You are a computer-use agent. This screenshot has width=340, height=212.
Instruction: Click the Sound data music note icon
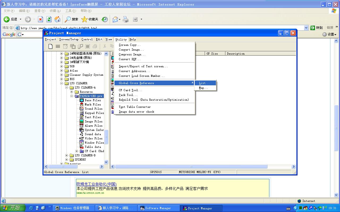(x=82, y=134)
